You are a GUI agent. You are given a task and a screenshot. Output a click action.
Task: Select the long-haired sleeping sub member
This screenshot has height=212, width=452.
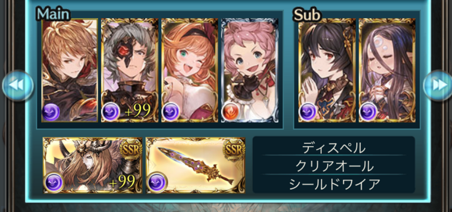coord(387,71)
